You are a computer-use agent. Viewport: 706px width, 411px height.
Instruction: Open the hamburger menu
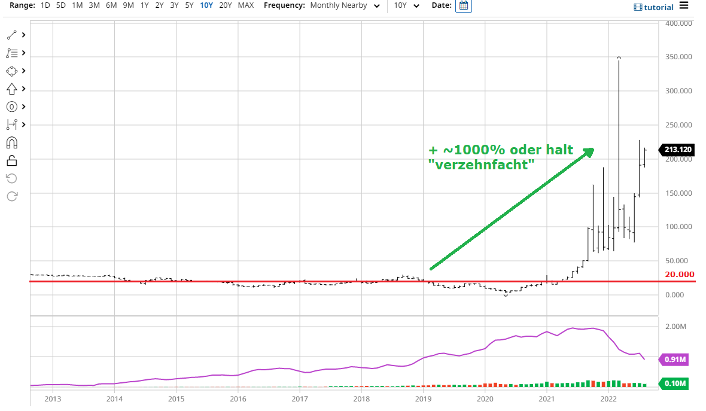tap(684, 6)
